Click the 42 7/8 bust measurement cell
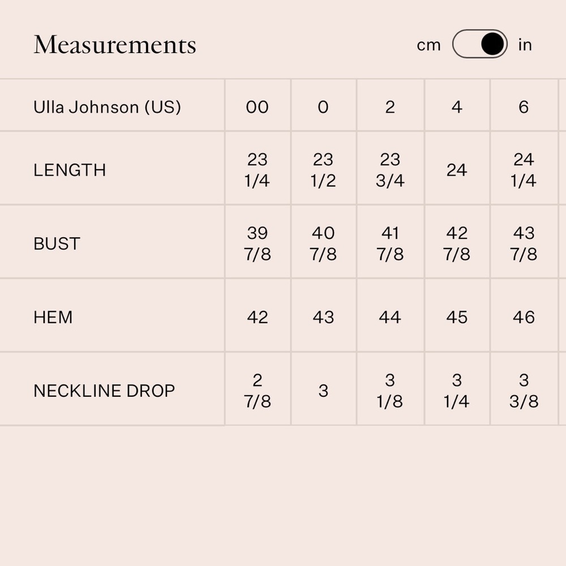This screenshot has height=566, width=566. [457, 243]
